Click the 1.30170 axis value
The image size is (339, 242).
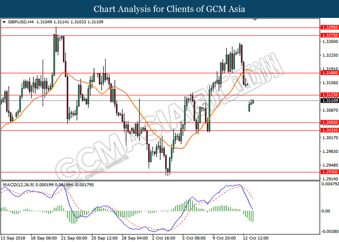(330, 137)
